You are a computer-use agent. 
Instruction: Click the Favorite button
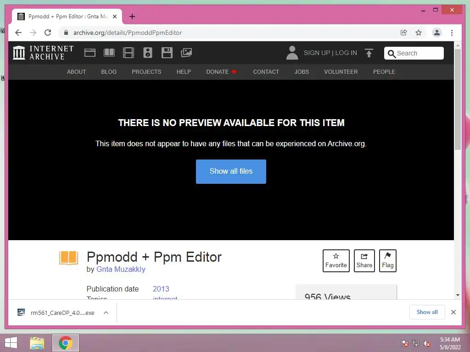[x=336, y=261]
